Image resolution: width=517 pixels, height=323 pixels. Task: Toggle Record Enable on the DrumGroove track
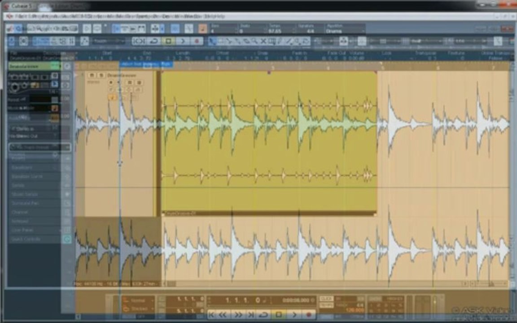coord(111,83)
